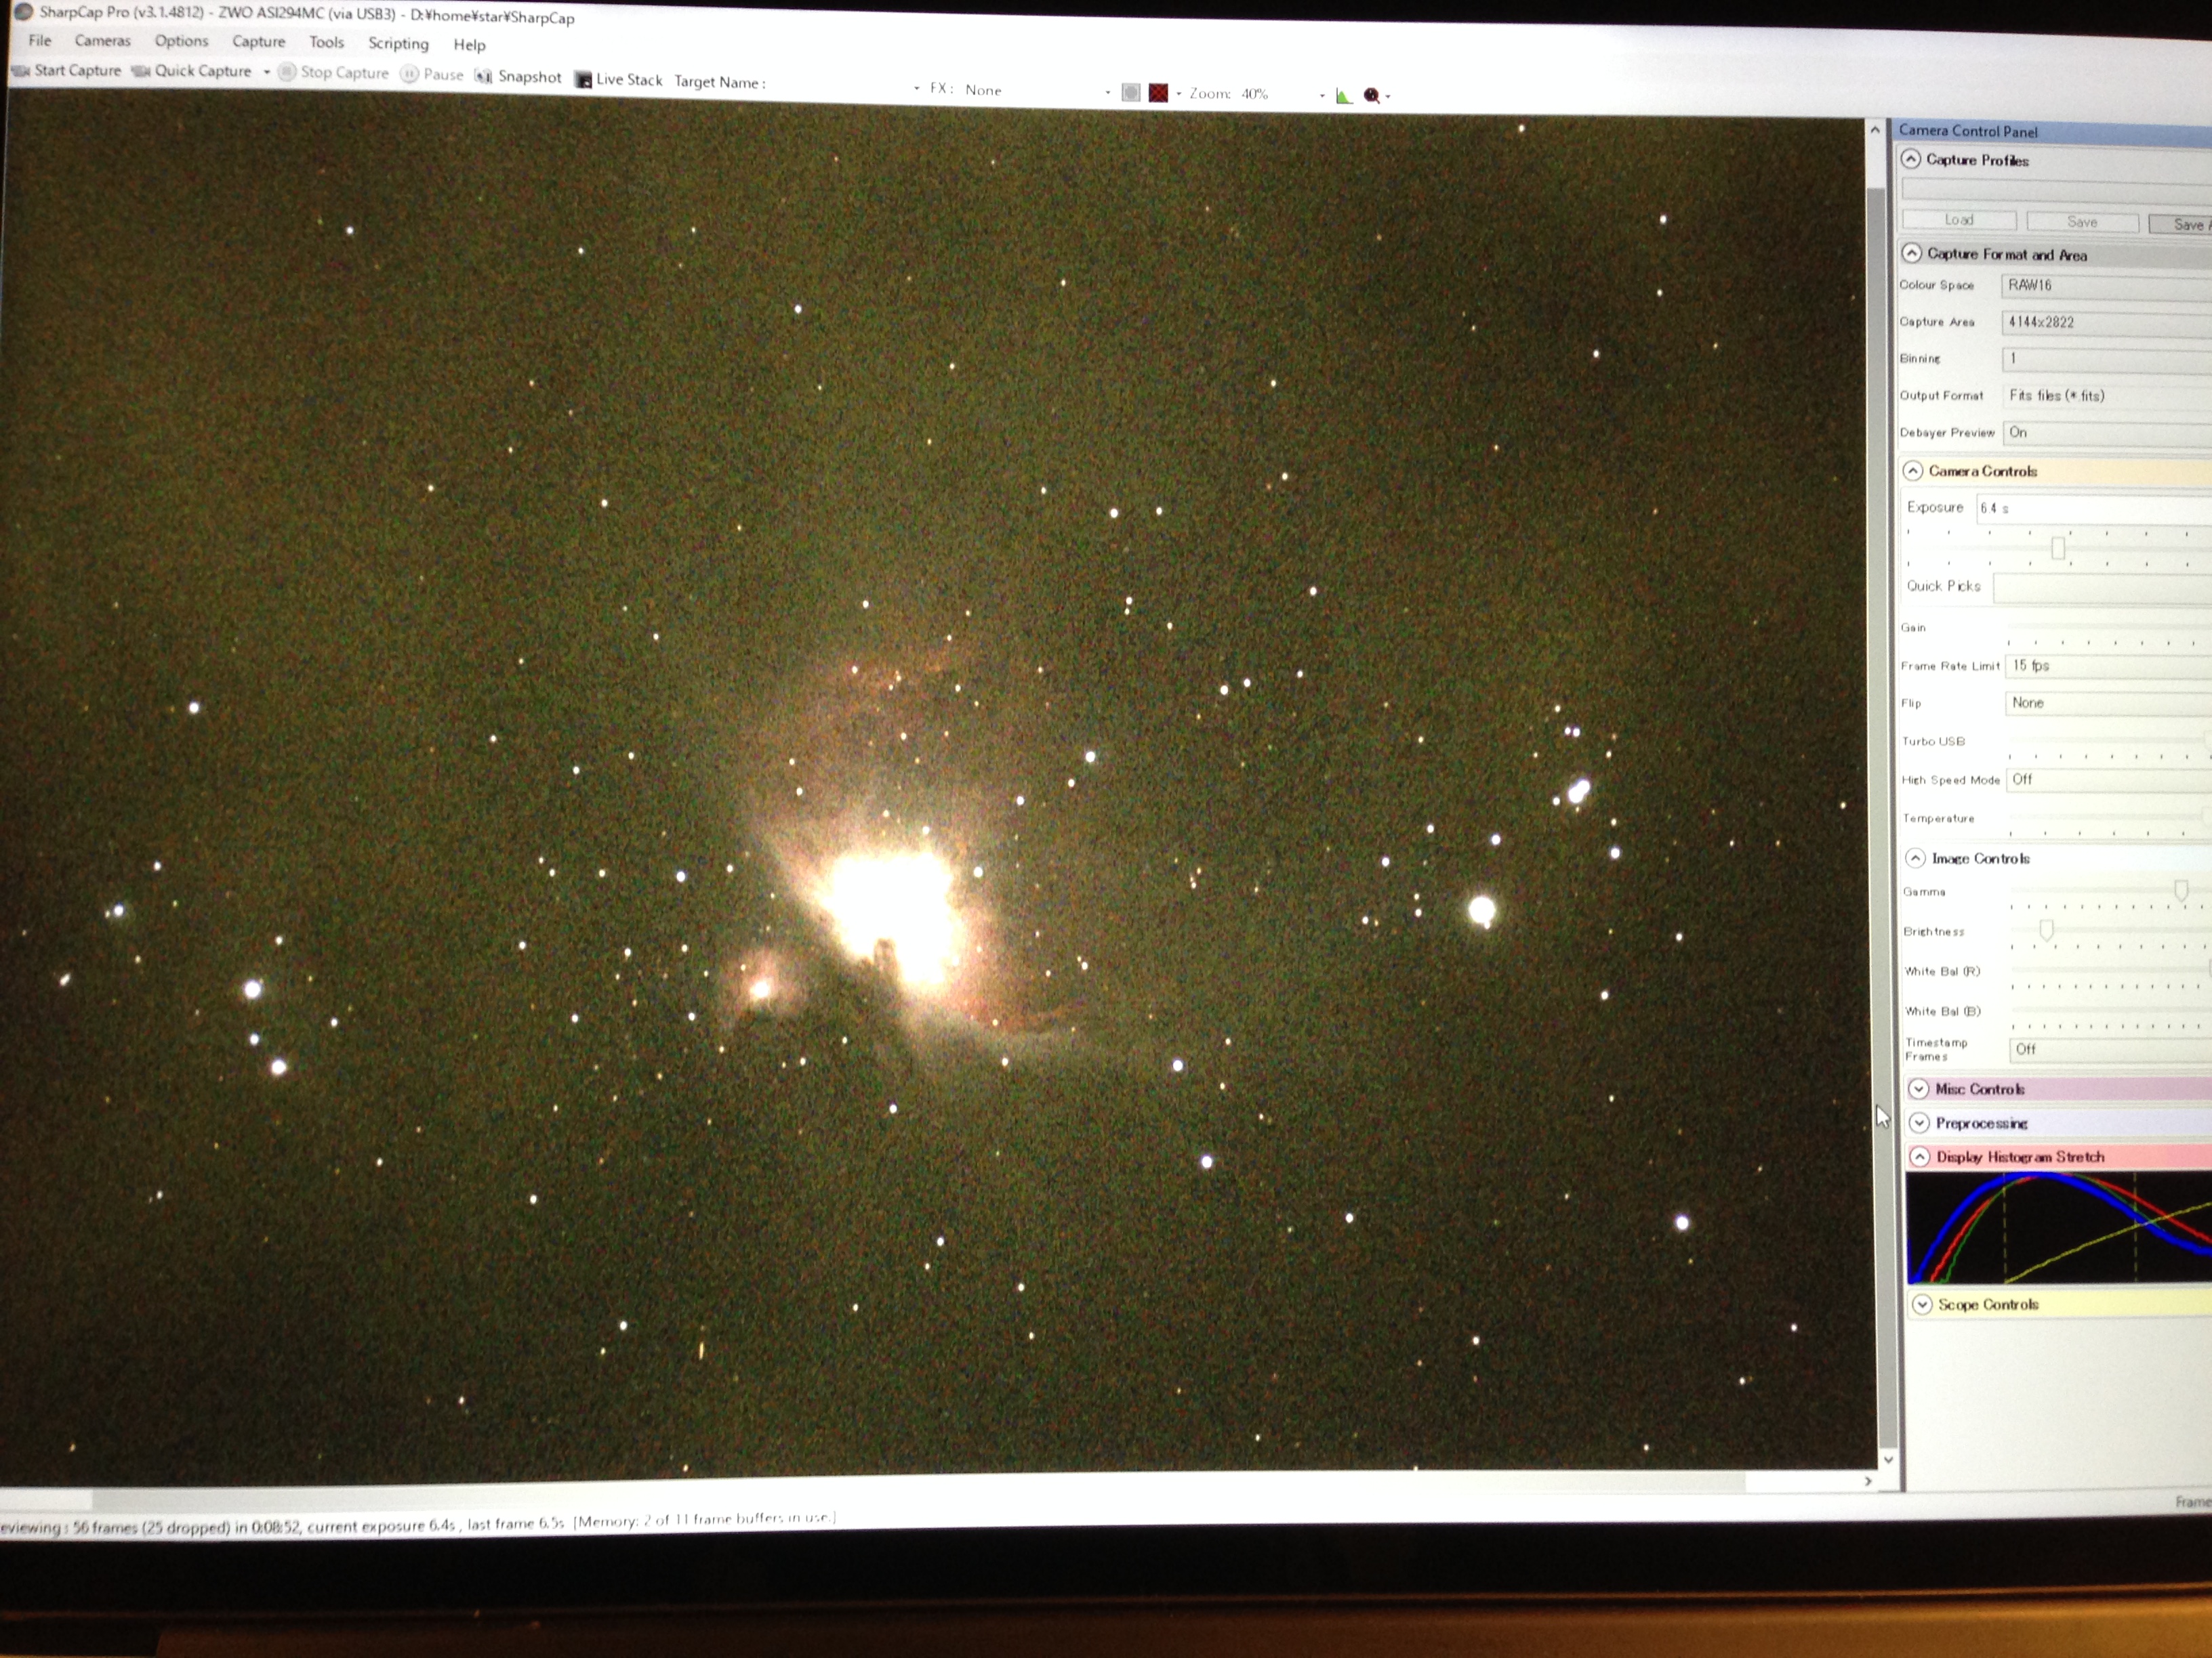Viewport: 2212px width, 1658px height.
Task: Collapse the Capture Profiles section
Action: tap(1911, 159)
